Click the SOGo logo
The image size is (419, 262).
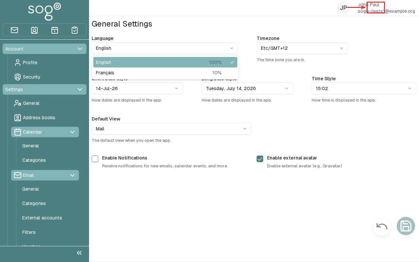point(45,11)
